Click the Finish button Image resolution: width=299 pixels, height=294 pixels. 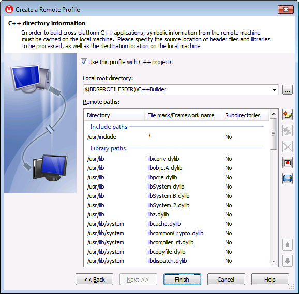[182, 280]
